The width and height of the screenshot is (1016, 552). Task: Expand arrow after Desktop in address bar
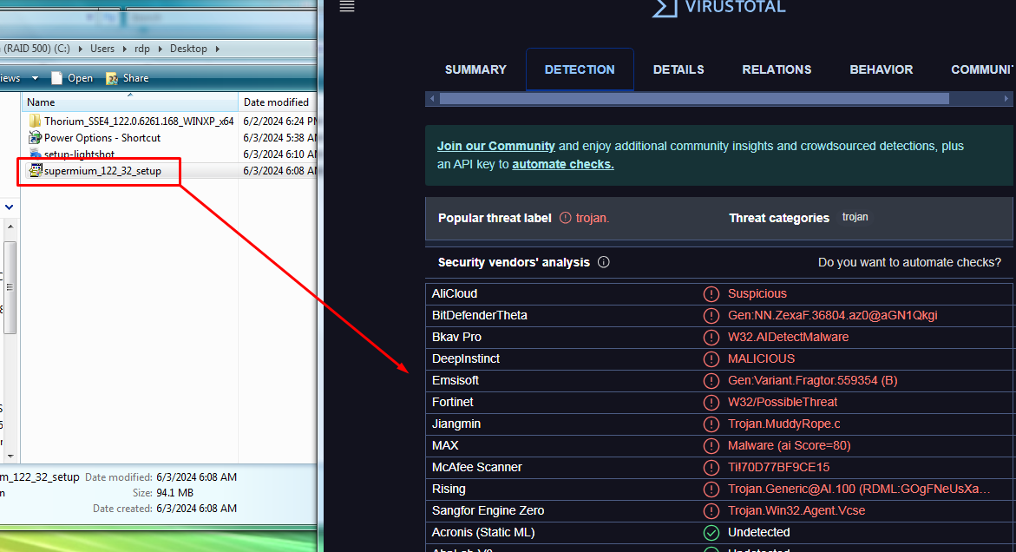217,49
